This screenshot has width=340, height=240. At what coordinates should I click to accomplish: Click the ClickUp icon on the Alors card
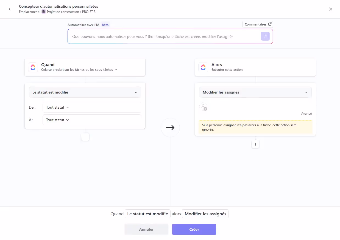click(x=203, y=67)
